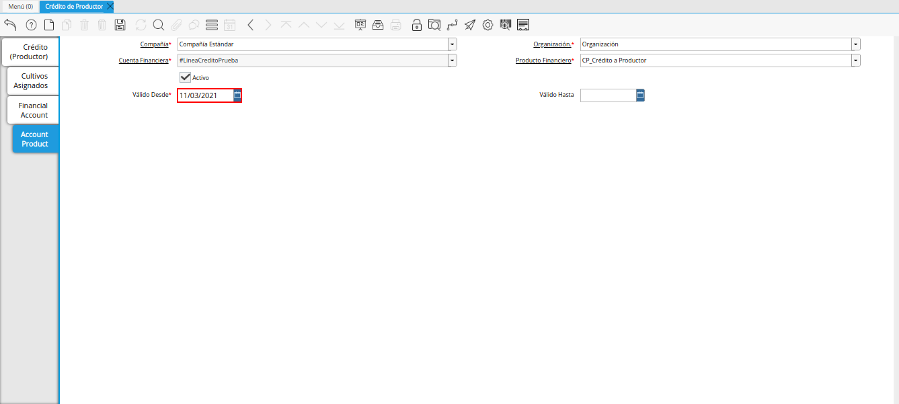Open the Cultivos Asignados side tab
This screenshot has height=404, width=899.
pos(32,81)
